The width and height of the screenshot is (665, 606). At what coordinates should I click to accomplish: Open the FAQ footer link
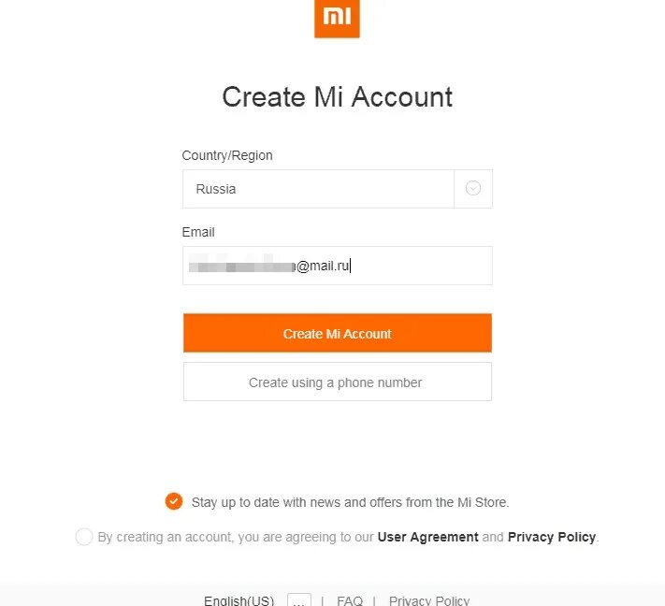pos(350,600)
